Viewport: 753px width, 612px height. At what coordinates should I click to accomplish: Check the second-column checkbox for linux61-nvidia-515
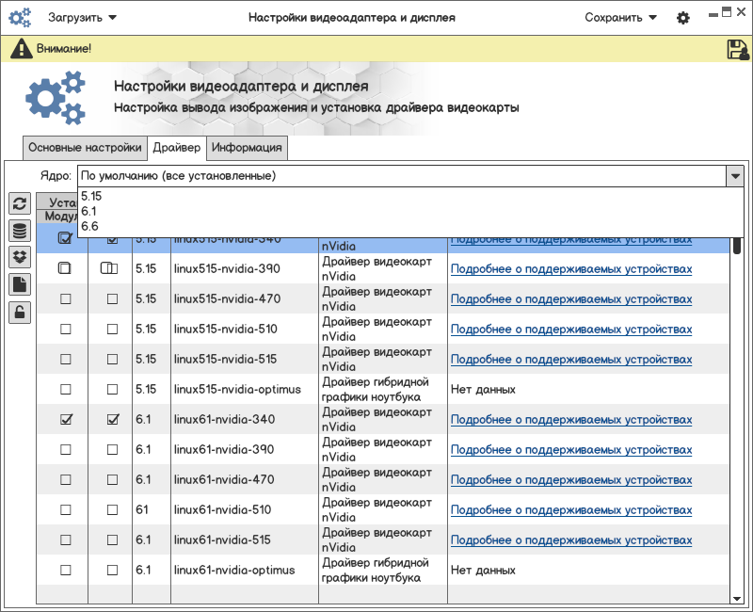point(112,540)
